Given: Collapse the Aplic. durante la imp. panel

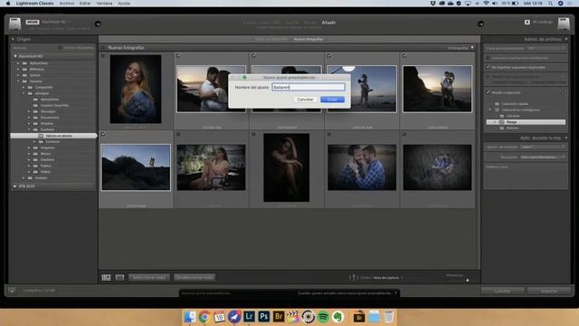Looking at the screenshot, I should (x=565, y=138).
